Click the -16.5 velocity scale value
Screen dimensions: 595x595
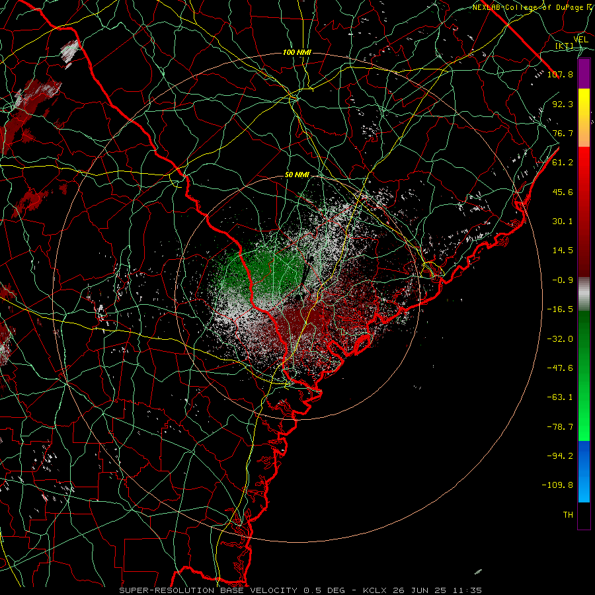[560, 309]
